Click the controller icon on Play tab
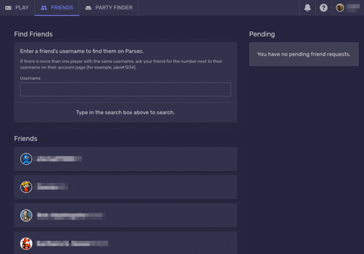Viewport: 364px width, 254px height. click(8, 8)
